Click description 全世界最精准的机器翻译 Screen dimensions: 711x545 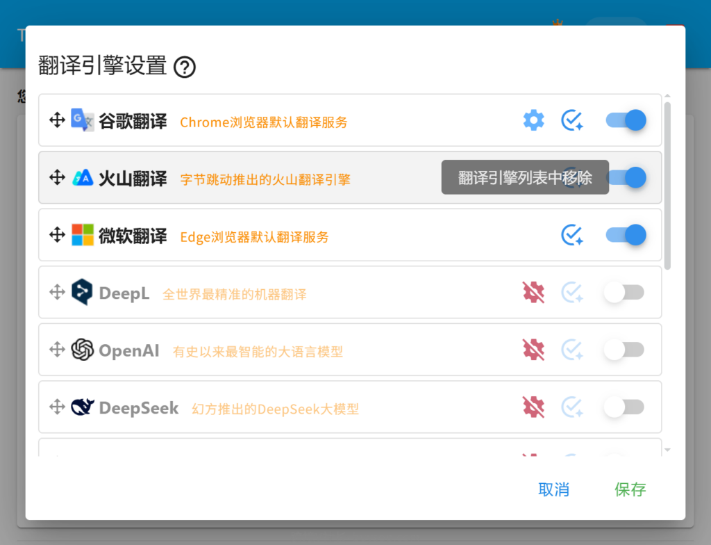235,294
